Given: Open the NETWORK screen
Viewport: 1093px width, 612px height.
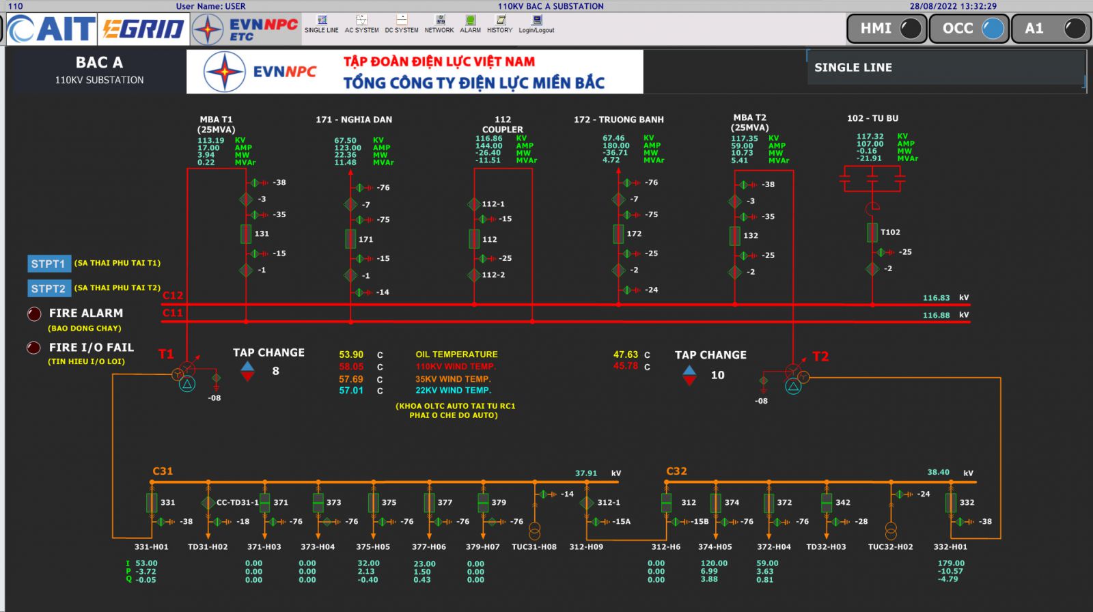Looking at the screenshot, I should coord(439,24).
